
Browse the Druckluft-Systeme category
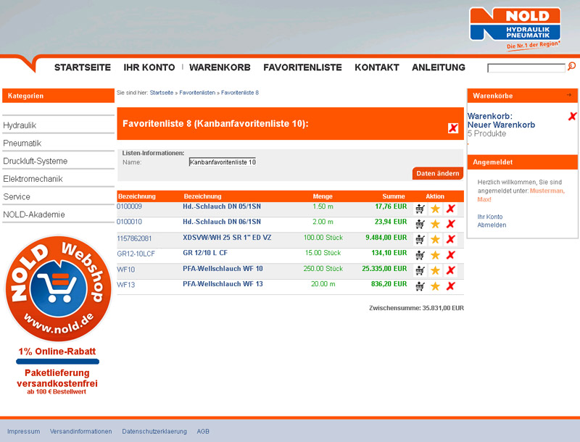point(35,161)
